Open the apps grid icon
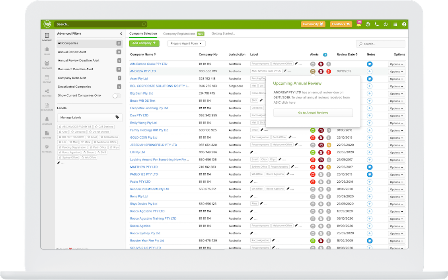448x280 pixels. pyautogui.click(x=395, y=24)
